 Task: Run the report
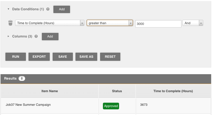[x=16, y=57]
